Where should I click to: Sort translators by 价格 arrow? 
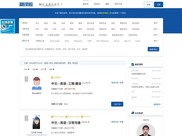[37, 69]
